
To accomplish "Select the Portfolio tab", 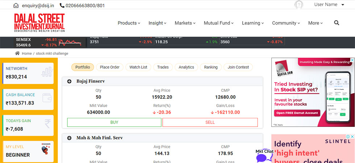I will click(x=83, y=67).
